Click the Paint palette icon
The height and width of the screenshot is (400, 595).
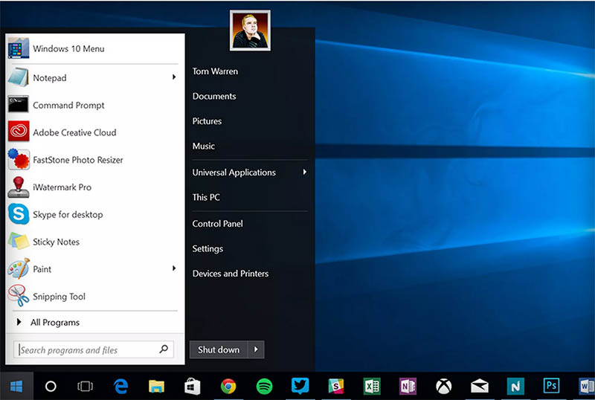tap(18, 268)
